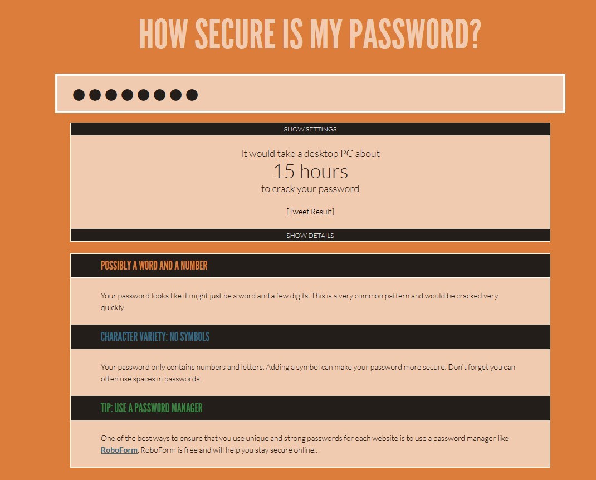Click the paragraph about word and few digits
Viewport: 596px width, 480px height.
300,301
